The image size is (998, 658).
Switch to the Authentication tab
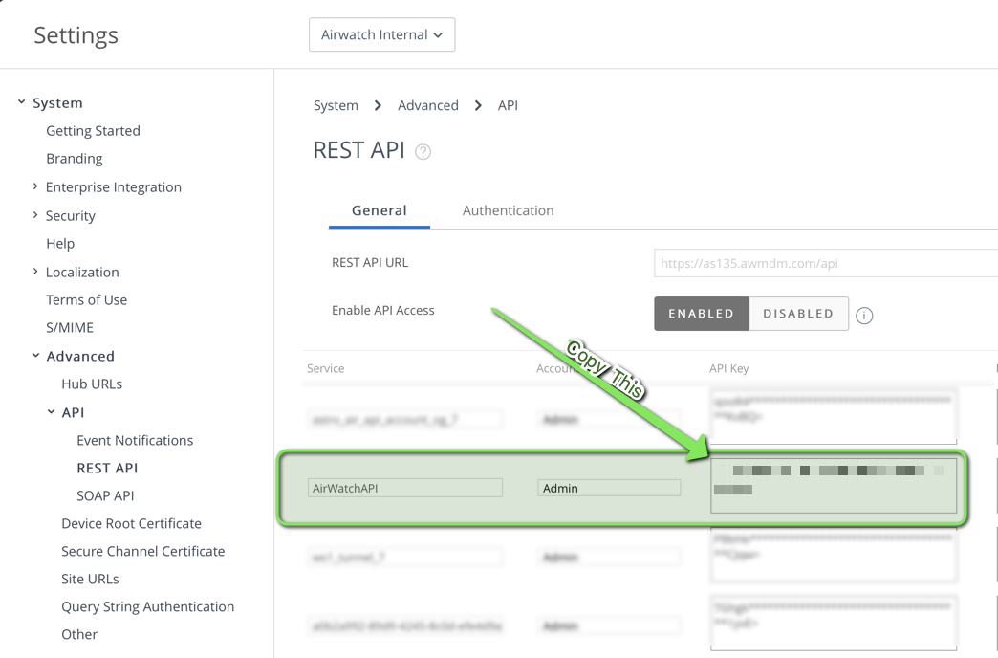pos(508,210)
